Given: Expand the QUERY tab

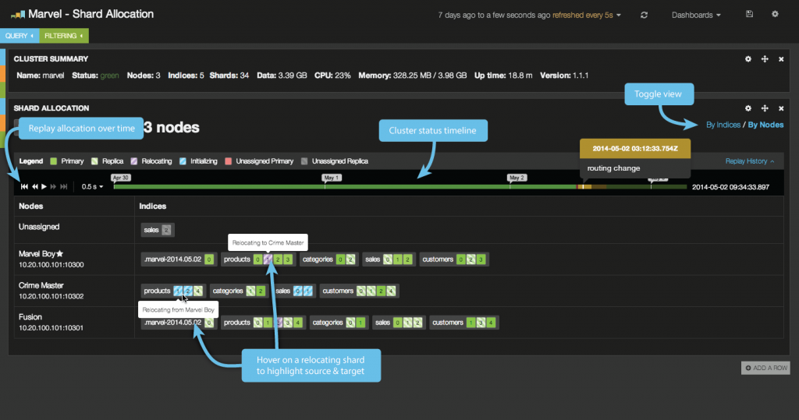Looking at the screenshot, I should pos(20,36).
